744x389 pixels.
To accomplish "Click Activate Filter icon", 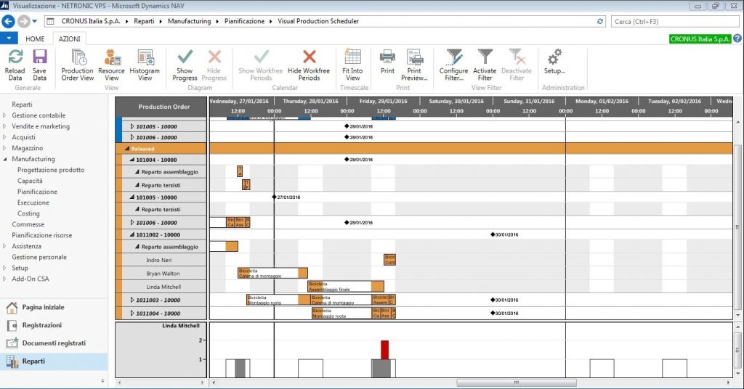I will click(485, 57).
